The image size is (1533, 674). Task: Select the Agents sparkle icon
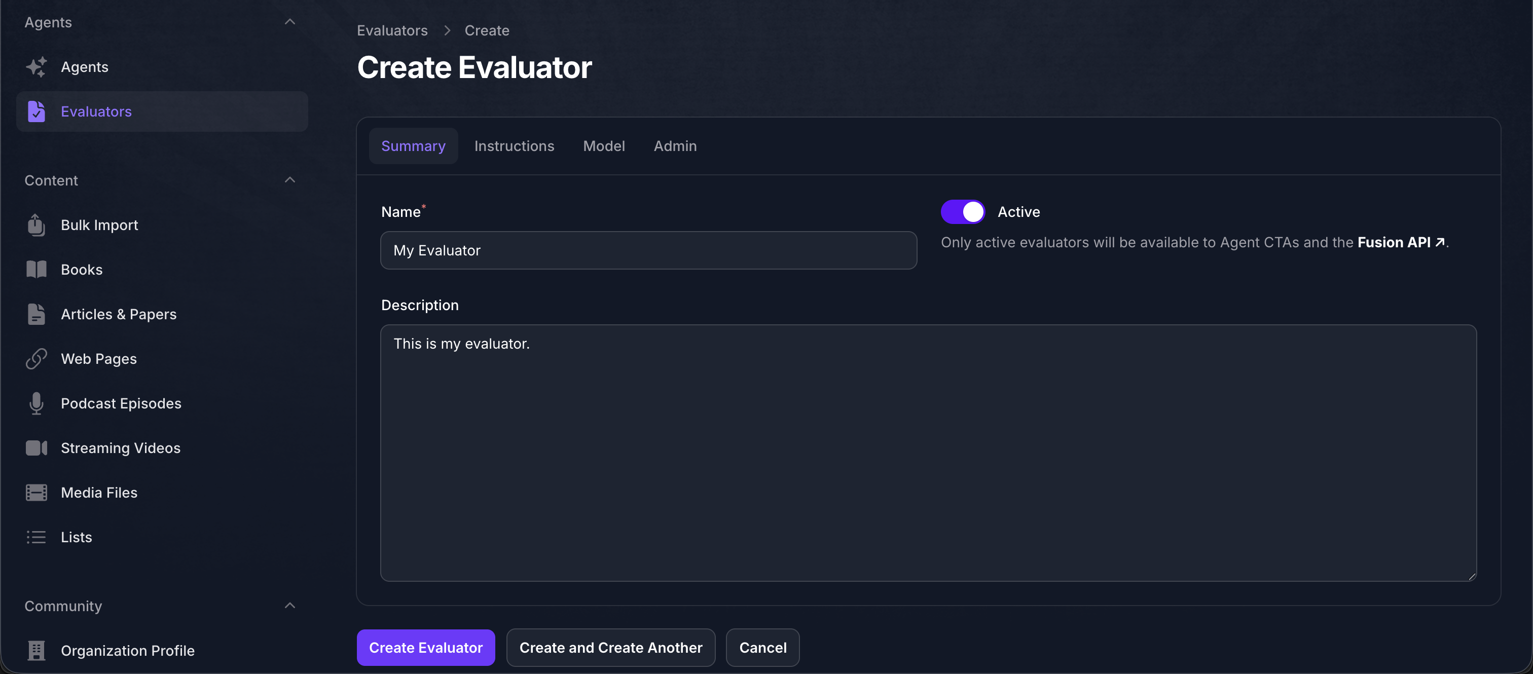tap(36, 66)
